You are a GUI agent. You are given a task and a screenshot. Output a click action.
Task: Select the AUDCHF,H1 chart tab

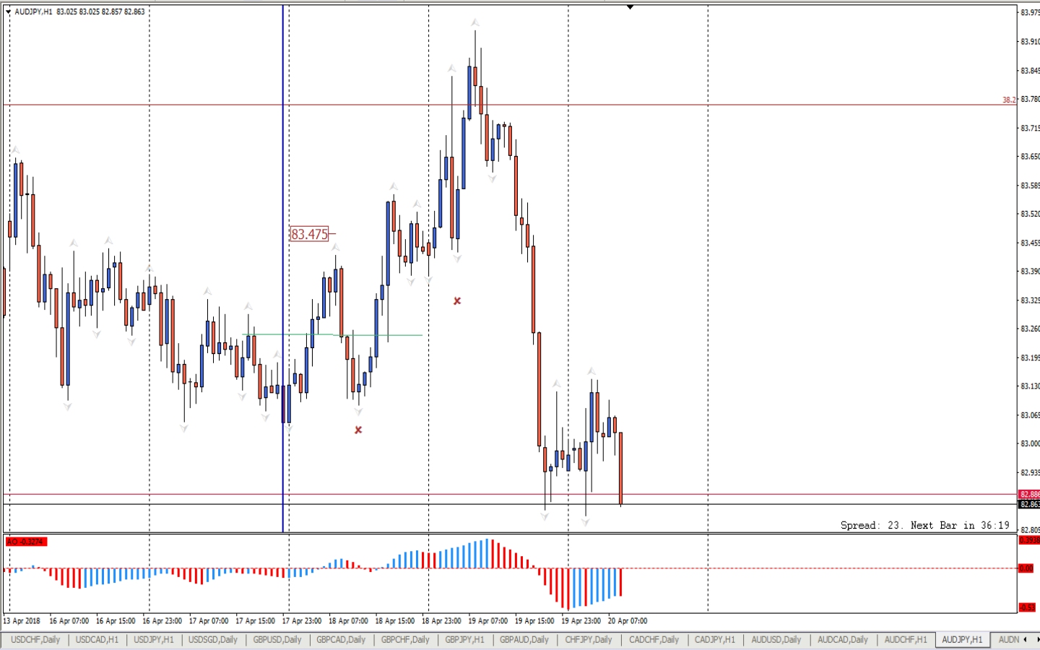click(x=906, y=640)
